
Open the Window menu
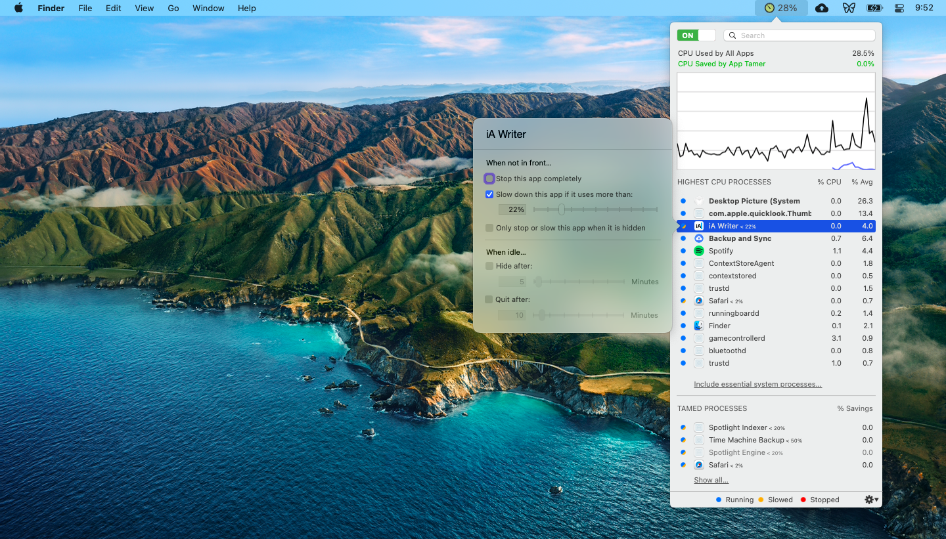[x=208, y=8]
